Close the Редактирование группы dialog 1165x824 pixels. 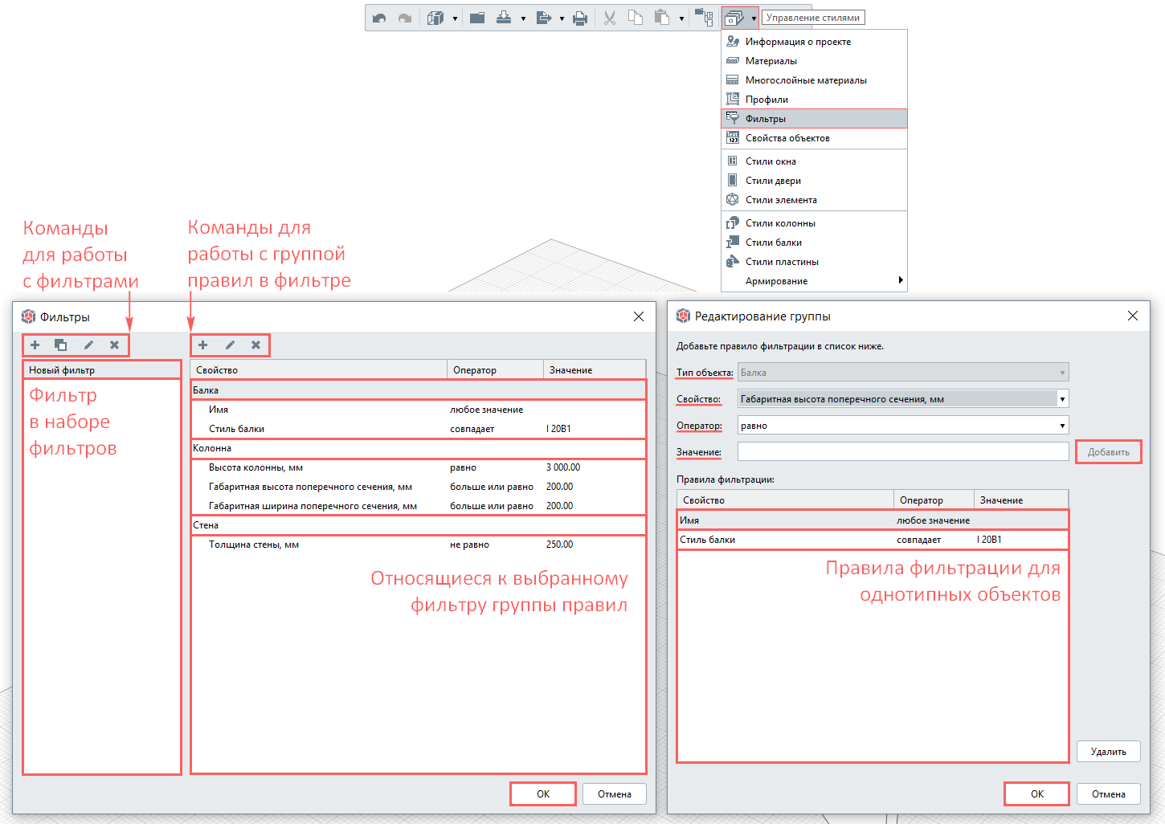tap(1133, 316)
